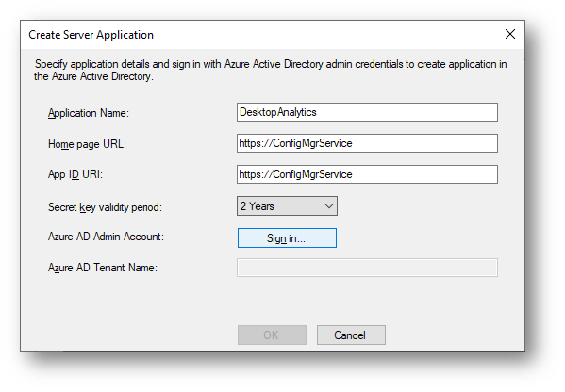
Task: Close the Create Server Application dialog
Action: [x=510, y=34]
